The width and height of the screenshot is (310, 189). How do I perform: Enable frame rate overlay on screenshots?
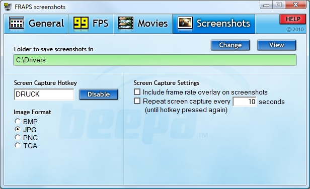(x=137, y=92)
